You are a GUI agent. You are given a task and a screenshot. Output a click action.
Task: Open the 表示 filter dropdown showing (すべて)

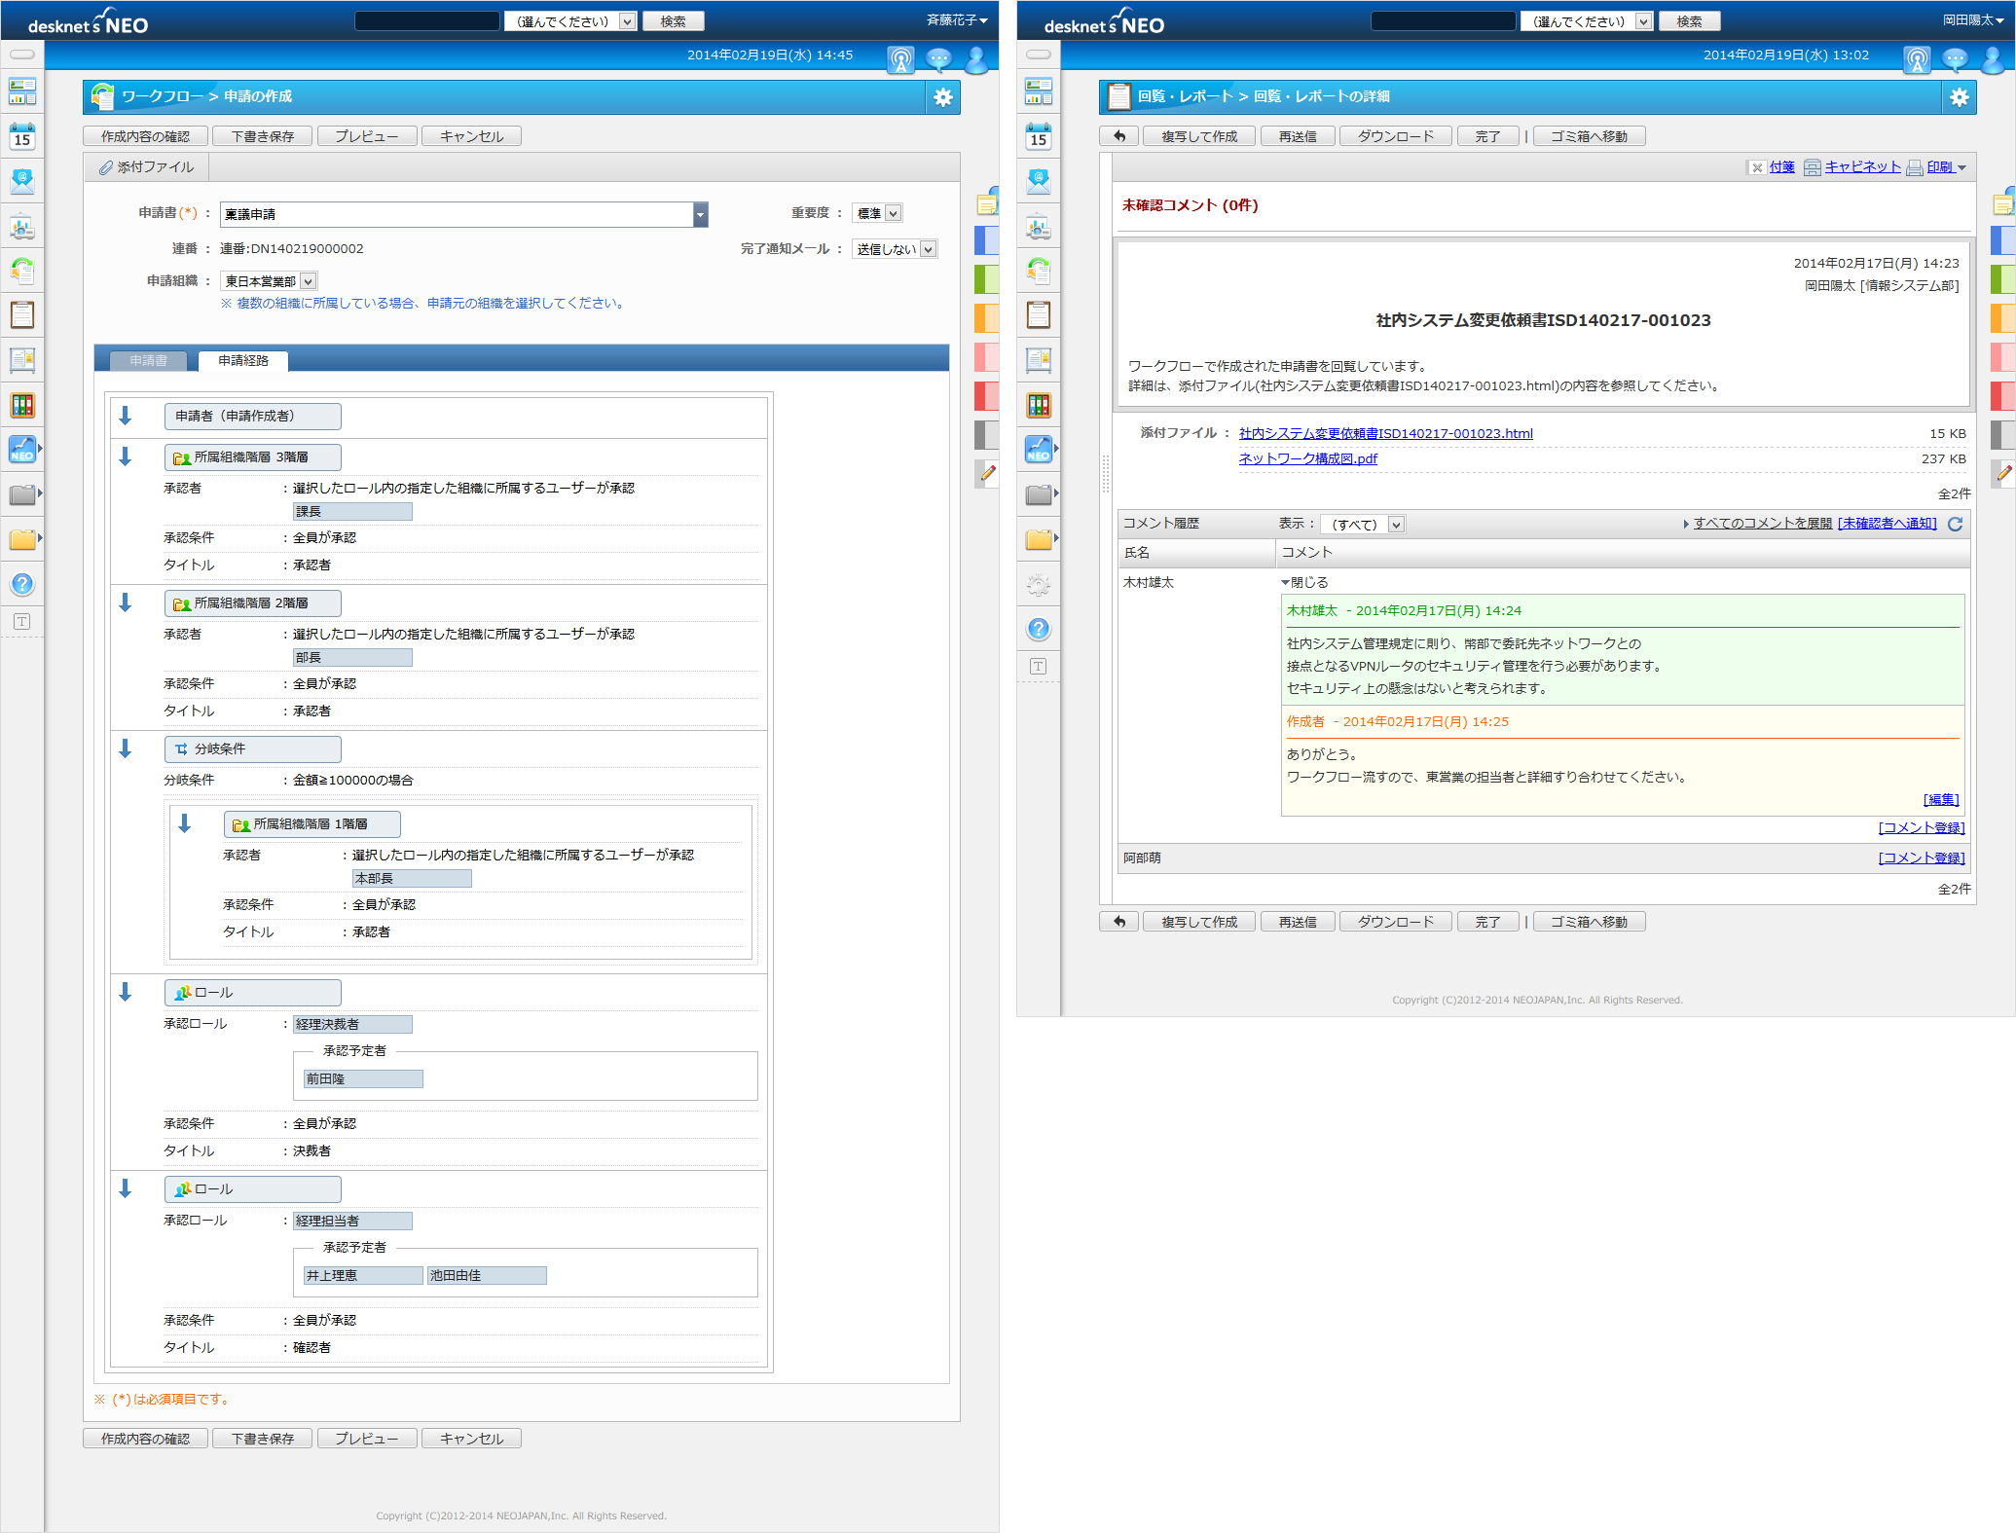coord(1363,524)
